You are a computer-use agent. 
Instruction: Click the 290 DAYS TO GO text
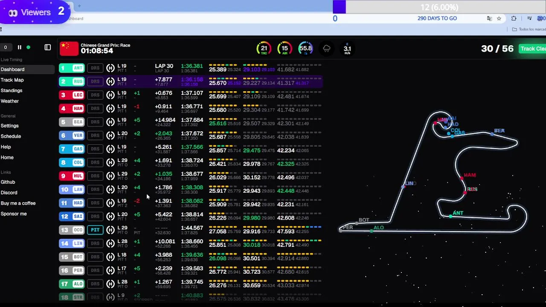pyautogui.click(x=437, y=18)
